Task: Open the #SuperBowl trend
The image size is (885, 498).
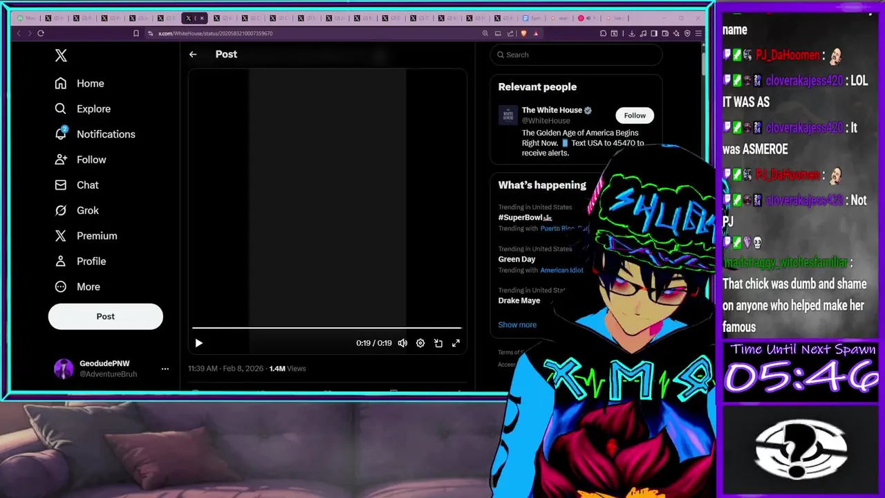Action: tap(525, 217)
